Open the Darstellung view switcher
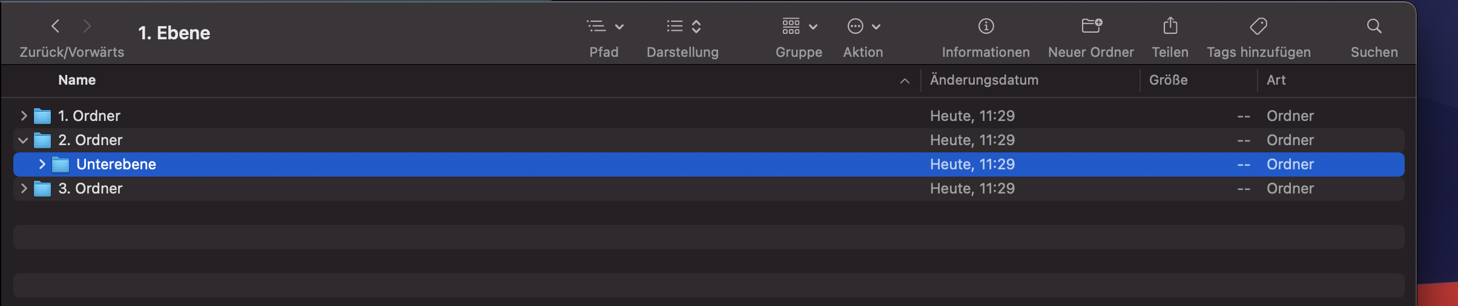The image size is (1458, 306). (x=683, y=26)
